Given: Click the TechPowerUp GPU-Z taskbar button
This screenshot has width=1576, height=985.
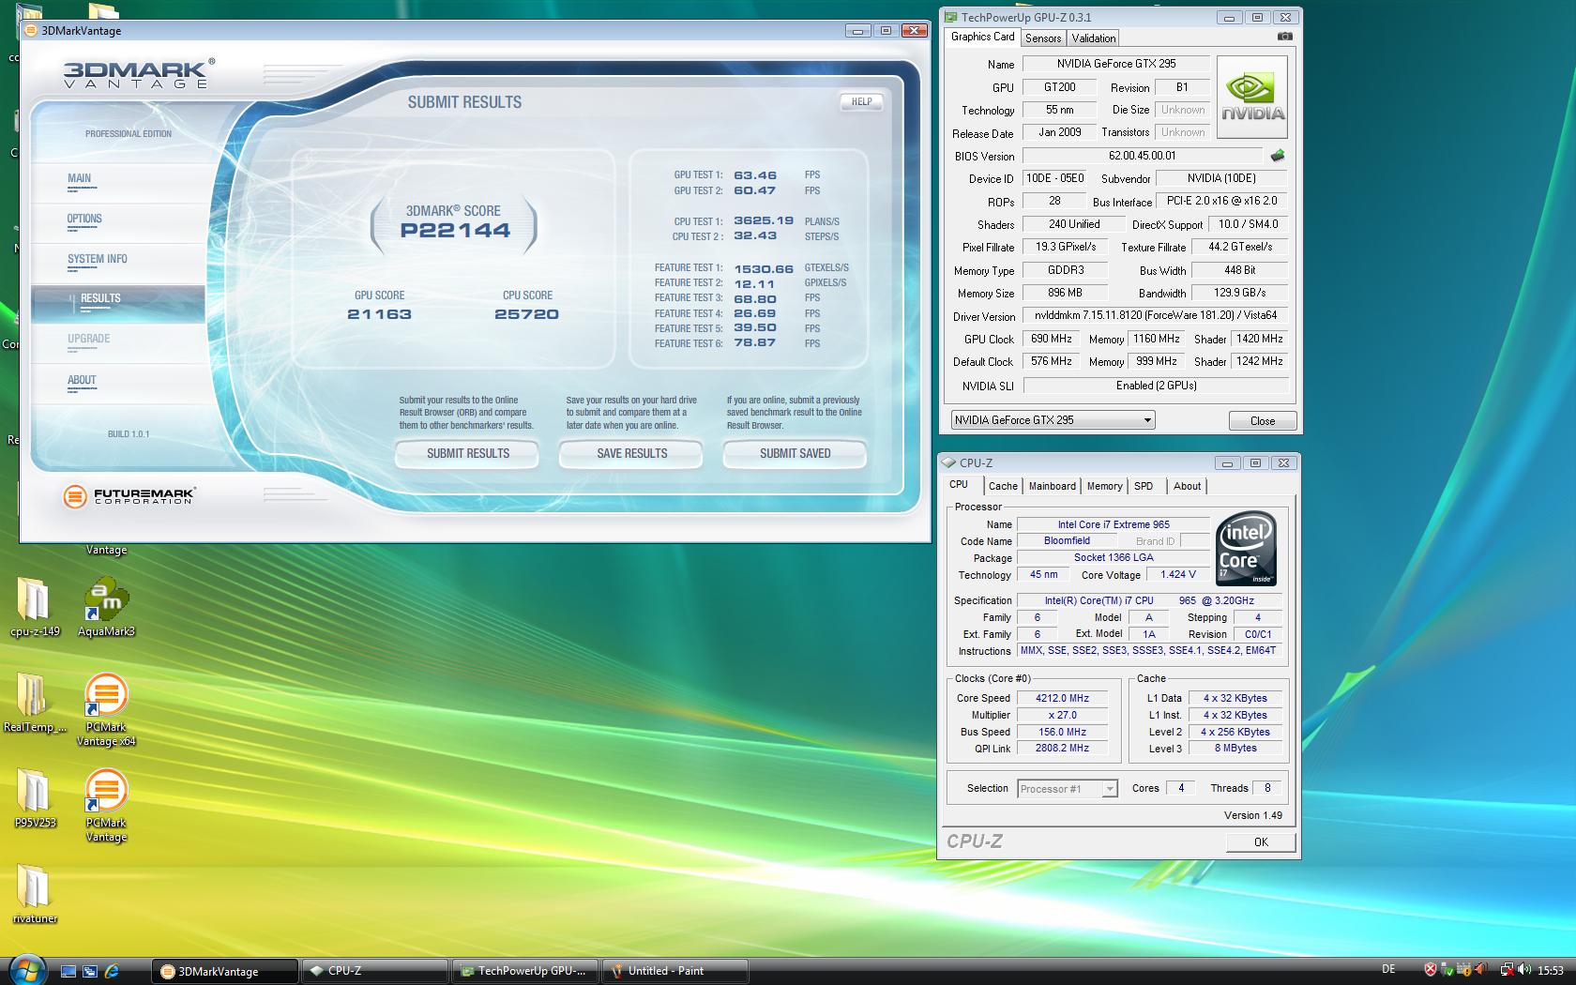Looking at the screenshot, I should (525, 971).
